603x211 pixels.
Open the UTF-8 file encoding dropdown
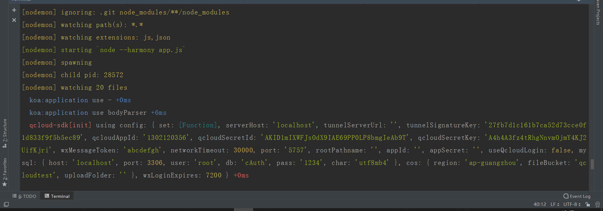pos(572,204)
